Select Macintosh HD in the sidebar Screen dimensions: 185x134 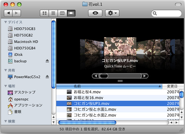click(x=26, y=42)
